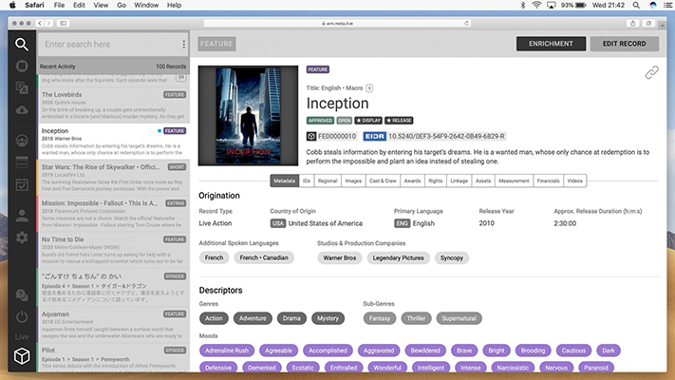The width and height of the screenshot is (675, 380).
Task: Open the user profile icon in sidebar
Action: (21, 213)
